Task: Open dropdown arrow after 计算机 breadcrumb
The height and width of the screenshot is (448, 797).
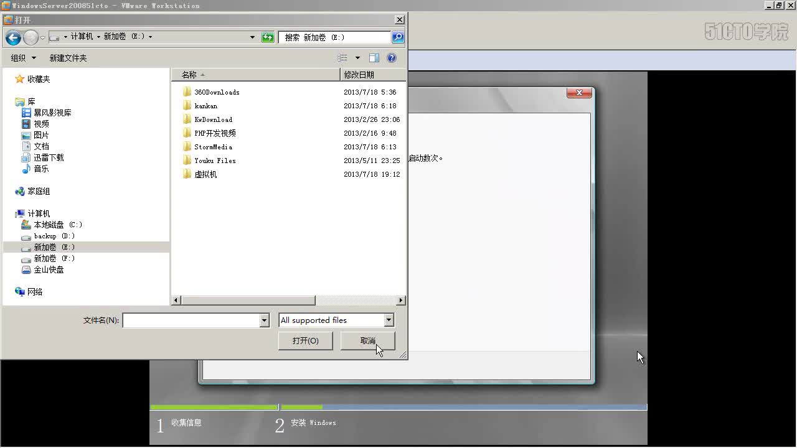Action: click(98, 37)
